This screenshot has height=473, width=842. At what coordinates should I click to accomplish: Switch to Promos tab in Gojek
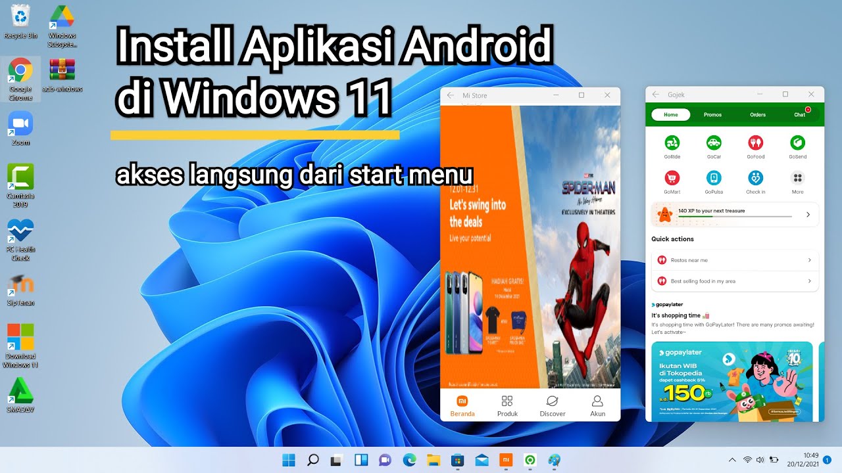pos(712,114)
